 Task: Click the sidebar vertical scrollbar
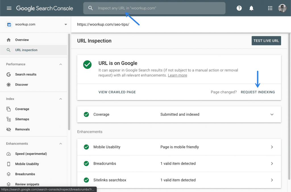[69, 82]
